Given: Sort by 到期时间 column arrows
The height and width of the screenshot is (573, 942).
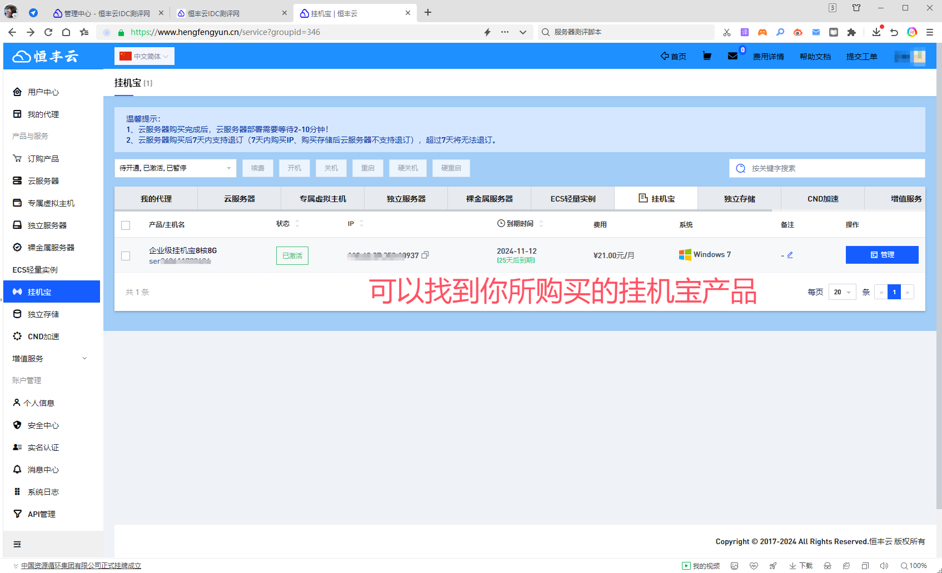Looking at the screenshot, I should 541,224.
